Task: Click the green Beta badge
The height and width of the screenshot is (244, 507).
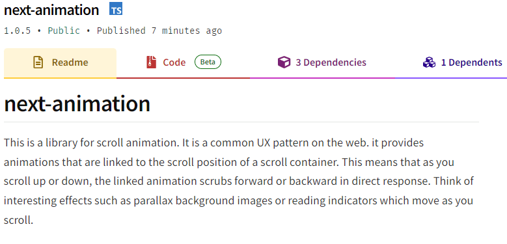Action: 208,62
